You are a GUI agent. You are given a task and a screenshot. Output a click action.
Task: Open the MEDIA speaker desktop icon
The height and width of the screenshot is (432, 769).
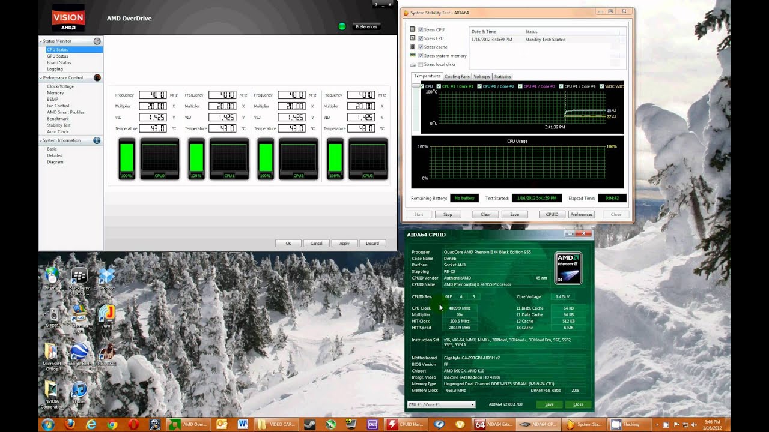click(52, 317)
